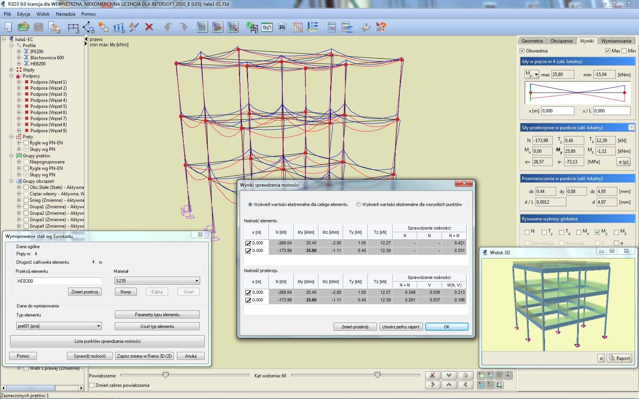
Task: Collapse the Profile tree node
Action: pos(11,45)
